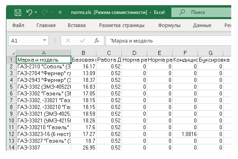
Task: Click the Enter checkmark in formula bar
Action: (x=83, y=41)
